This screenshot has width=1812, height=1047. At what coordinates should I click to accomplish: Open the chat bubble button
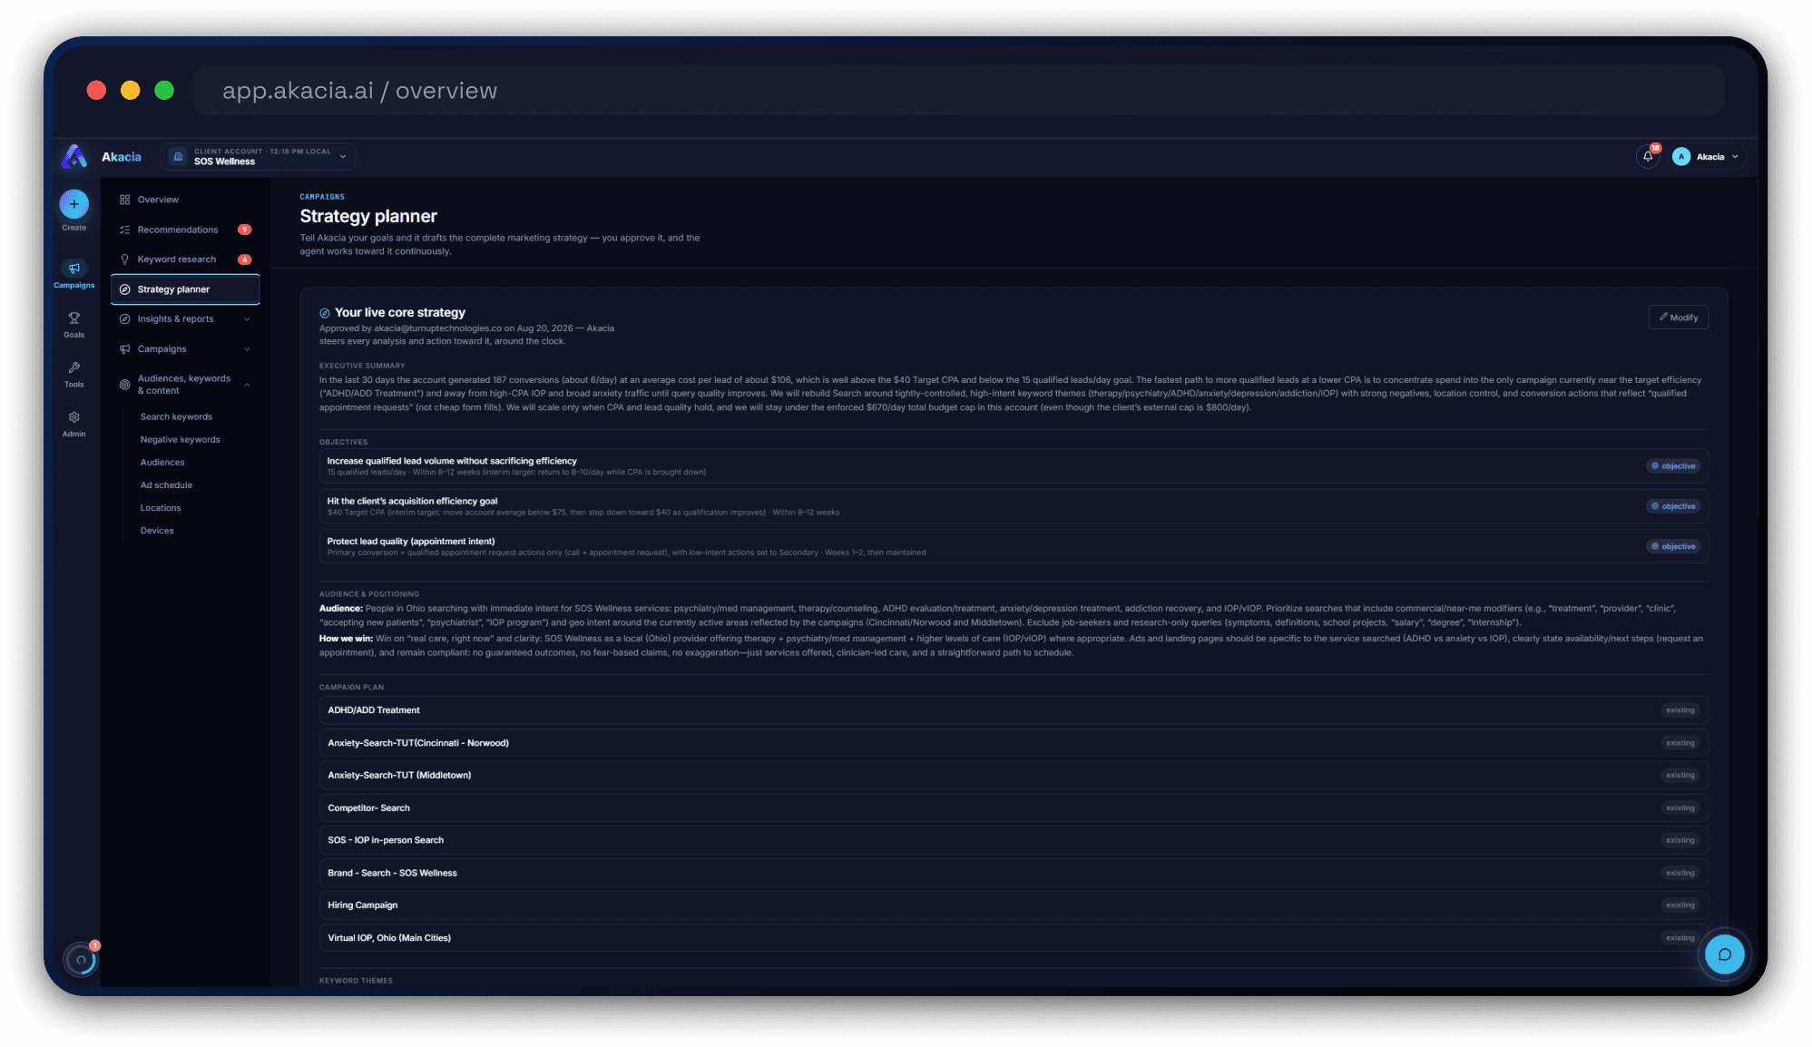click(x=1725, y=954)
